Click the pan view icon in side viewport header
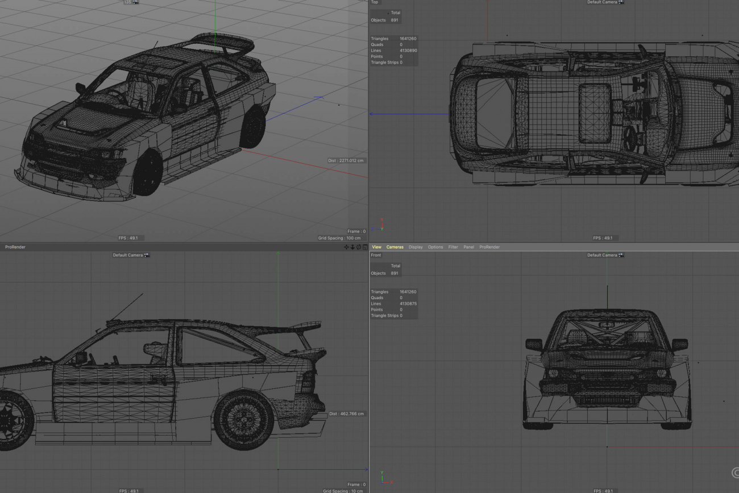739x493 pixels. (x=346, y=247)
